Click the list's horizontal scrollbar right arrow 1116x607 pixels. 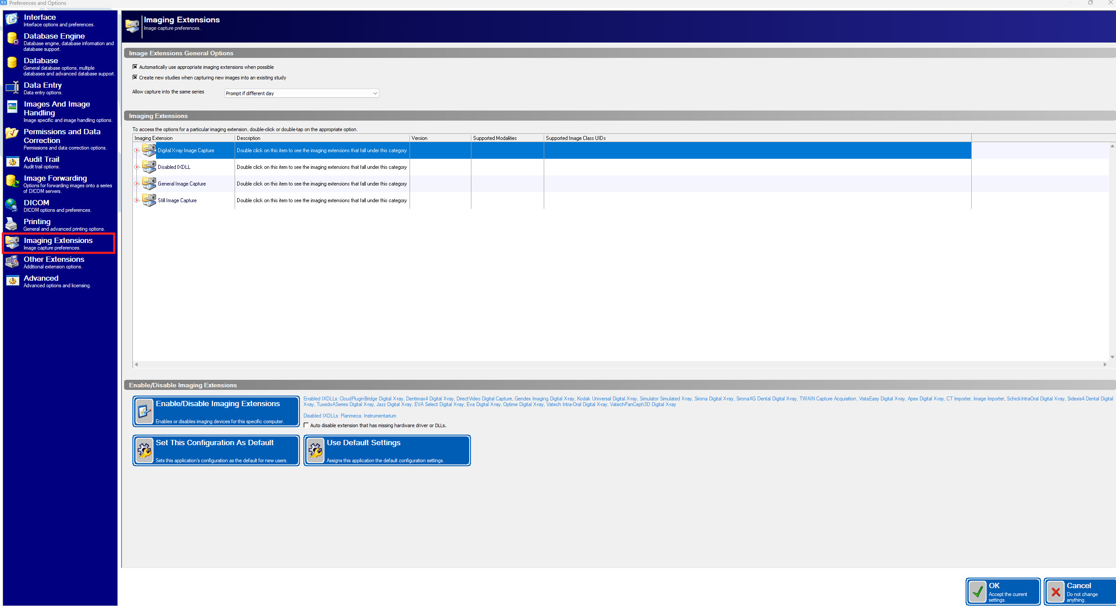tap(1105, 364)
